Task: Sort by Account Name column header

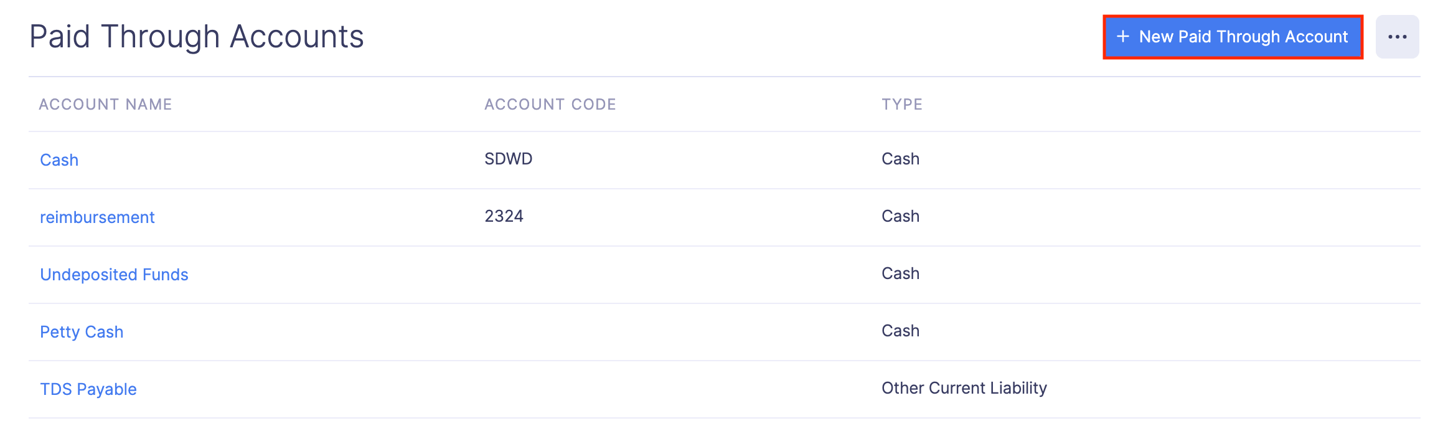Action: [x=105, y=104]
